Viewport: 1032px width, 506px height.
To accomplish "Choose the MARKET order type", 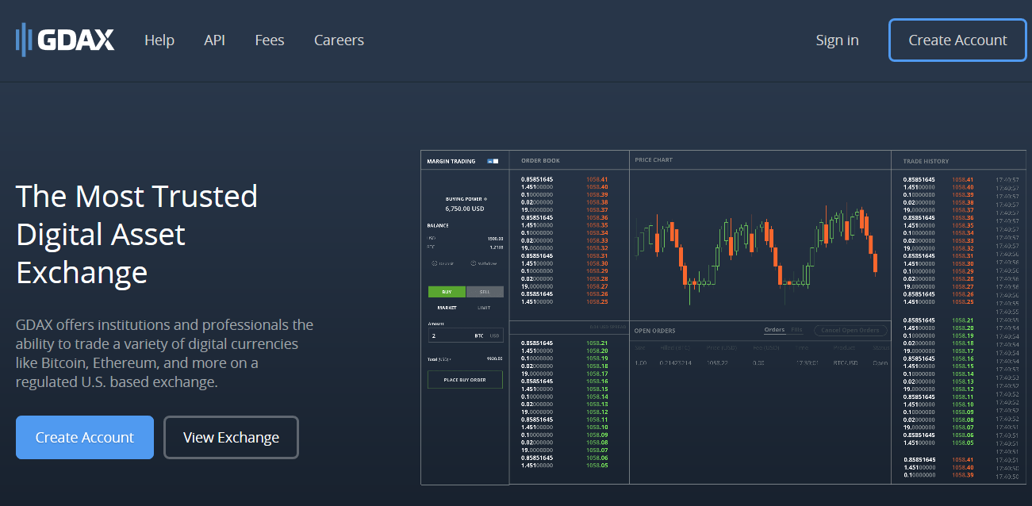I will [x=447, y=308].
